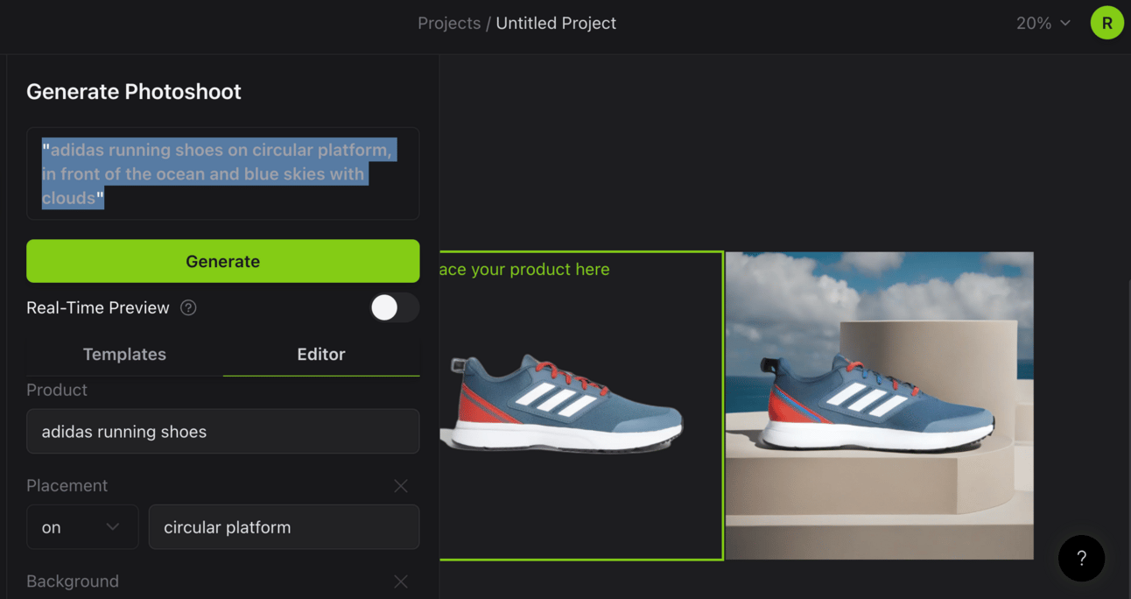Remove the Placement section with its X
Image resolution: width=1131 pixels, height=599 pixels.
coord(401,486)
